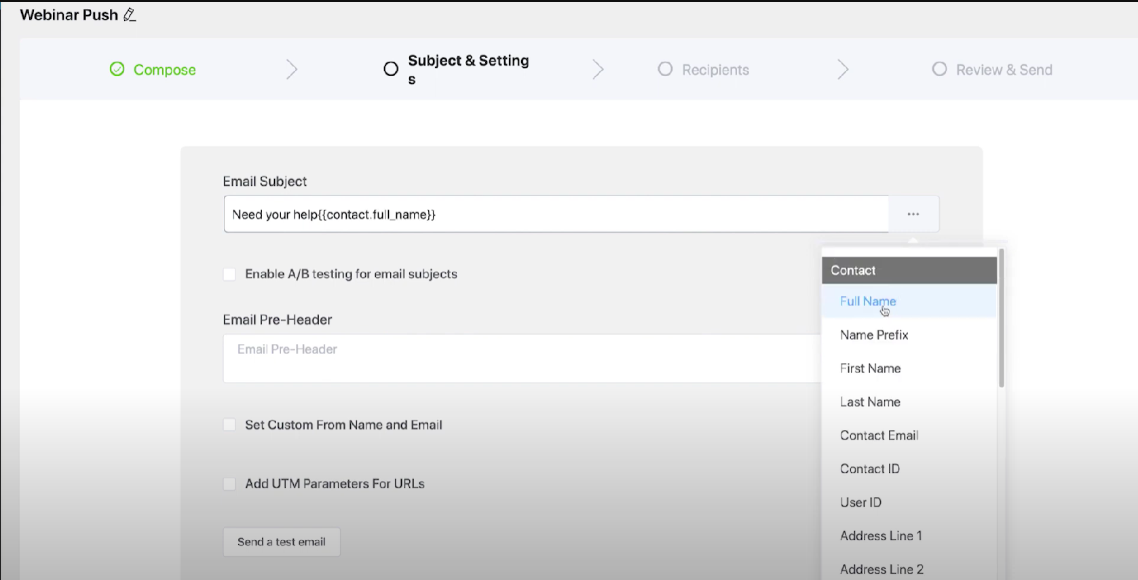Click the Recipients step circle icon
Image resolution: width=1138 pixels, height=580 pixels.
665,69
